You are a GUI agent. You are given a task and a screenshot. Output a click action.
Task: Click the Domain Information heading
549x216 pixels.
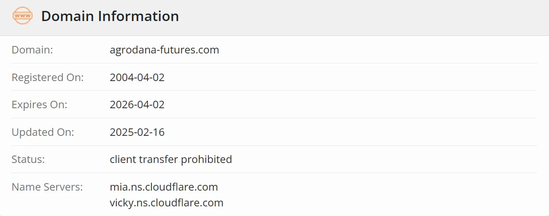pos(110,16)
